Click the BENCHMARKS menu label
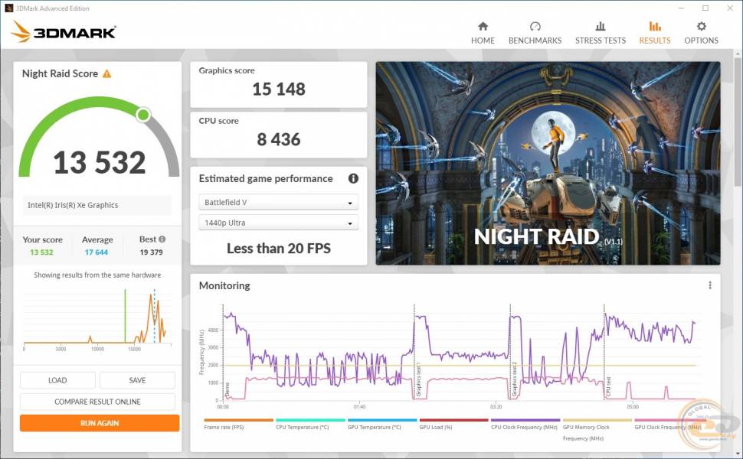 (x=535, y=41)
